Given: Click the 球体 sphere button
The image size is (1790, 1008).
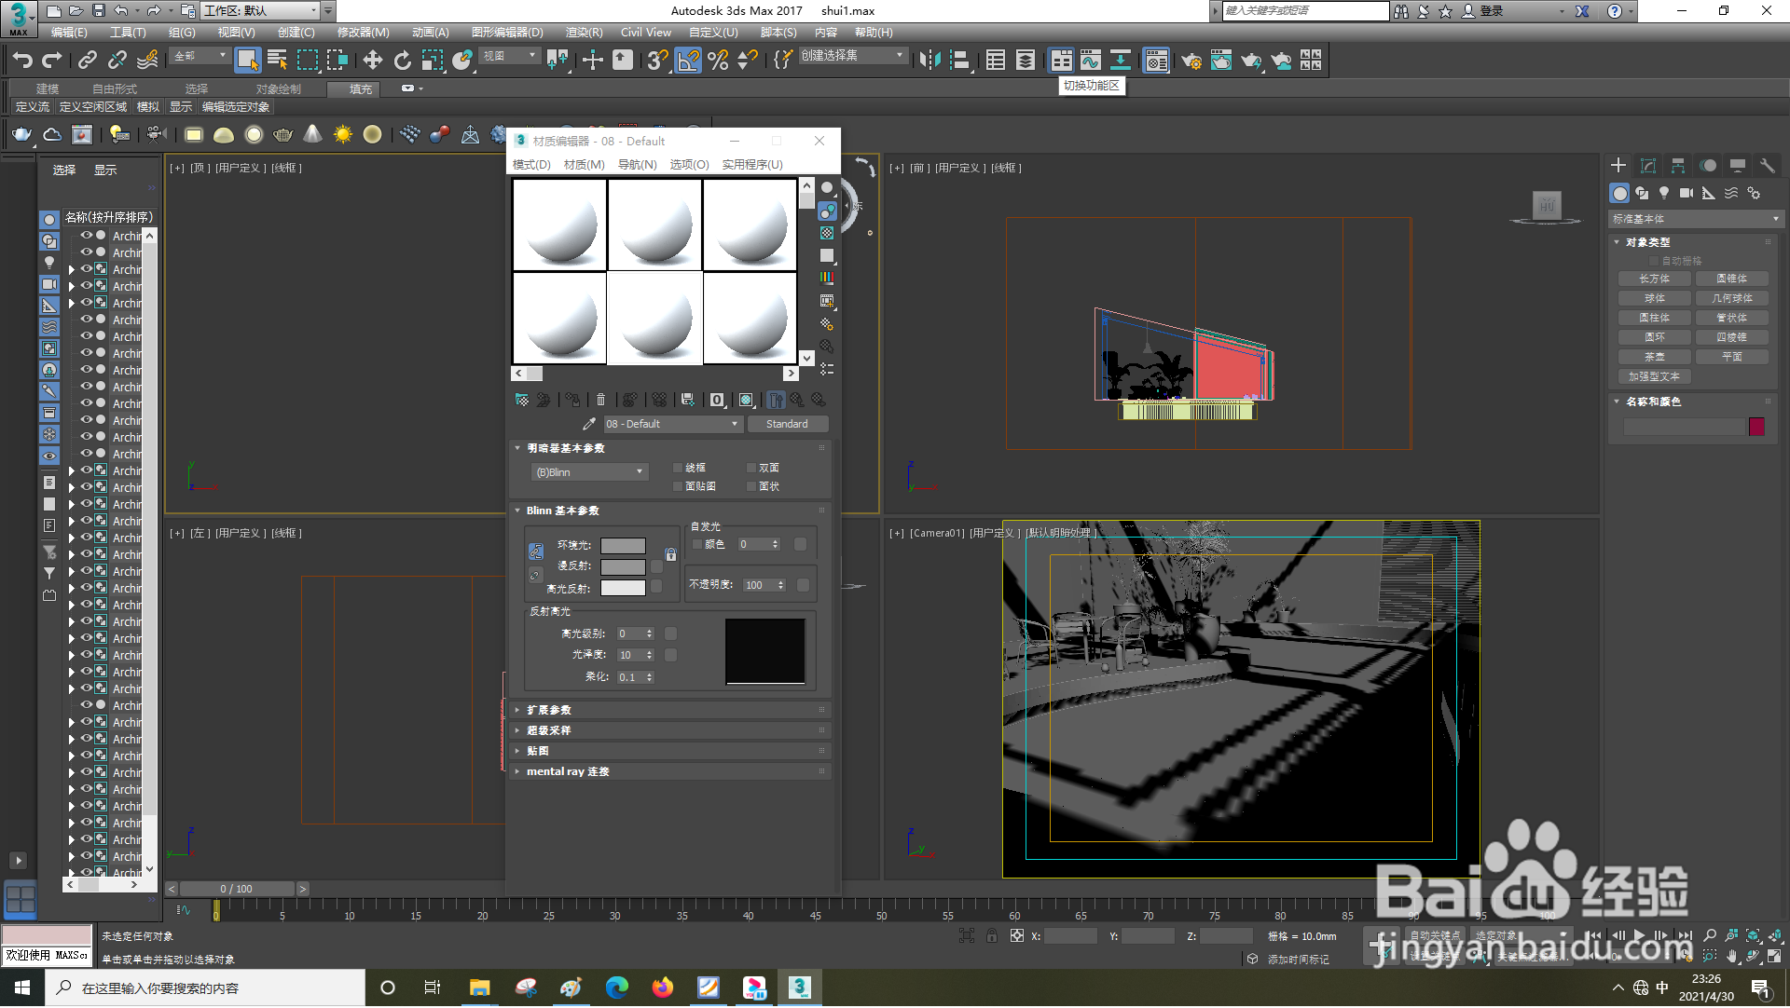Looking at the screenshot, I should point(1654,298).
